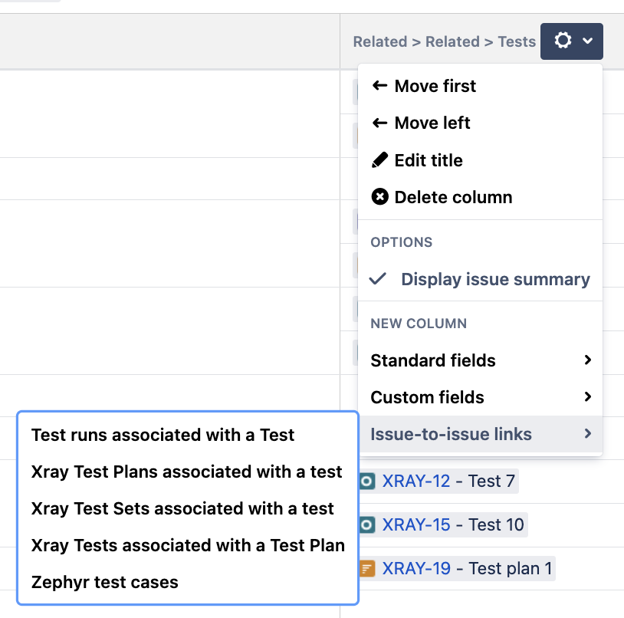Select Zephyr test cases option
This screenshot has height=618, width=624.
pos(104,582)
